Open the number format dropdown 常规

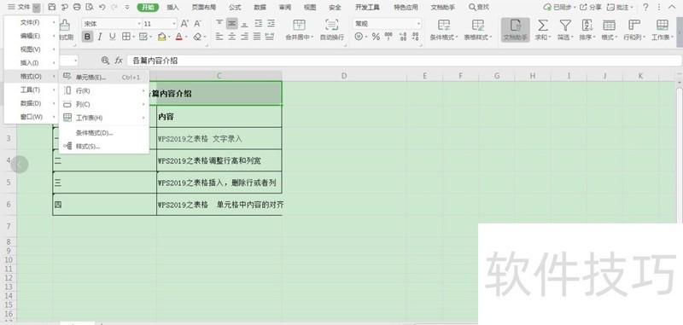387,24
